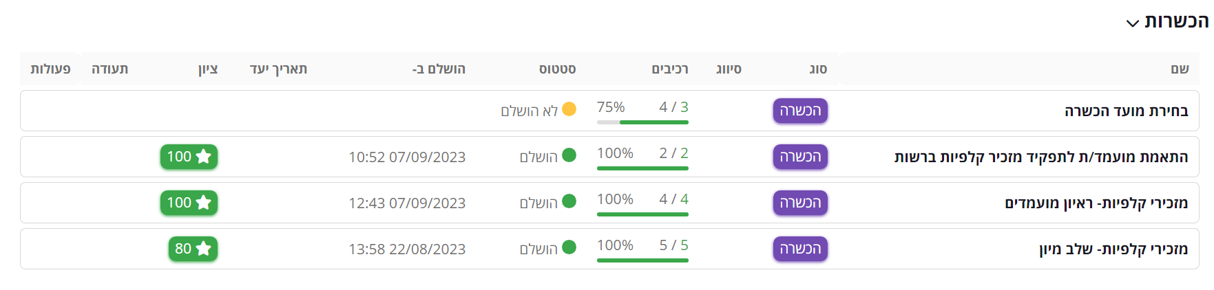Click the 100 star badge for ראיון מועמדים
The image size is (1214, 290).
tap(189, 203)
